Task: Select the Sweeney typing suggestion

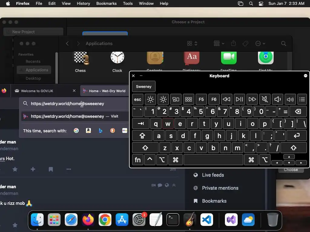Action: [144, 86]
